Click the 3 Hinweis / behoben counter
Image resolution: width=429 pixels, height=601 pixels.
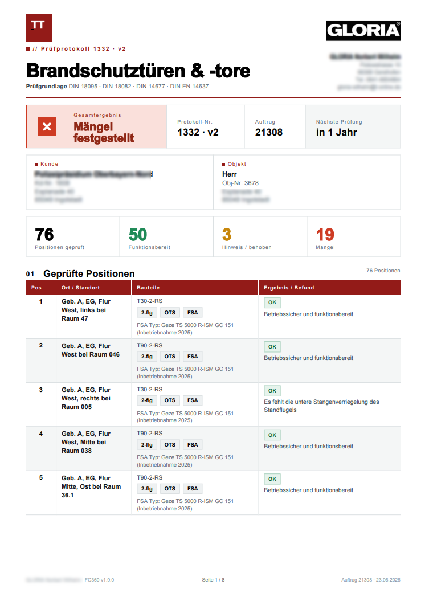(260, 236)
